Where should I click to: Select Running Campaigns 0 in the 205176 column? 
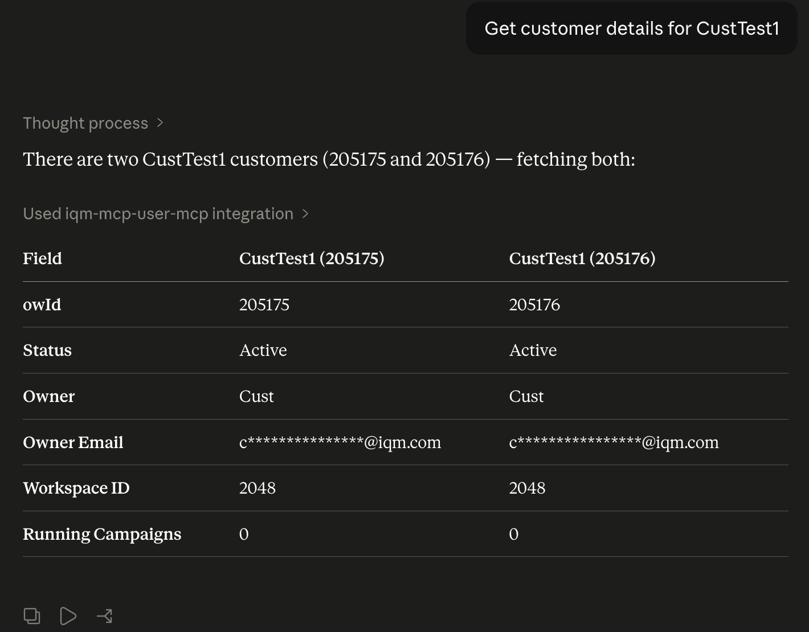pos(514,534)
